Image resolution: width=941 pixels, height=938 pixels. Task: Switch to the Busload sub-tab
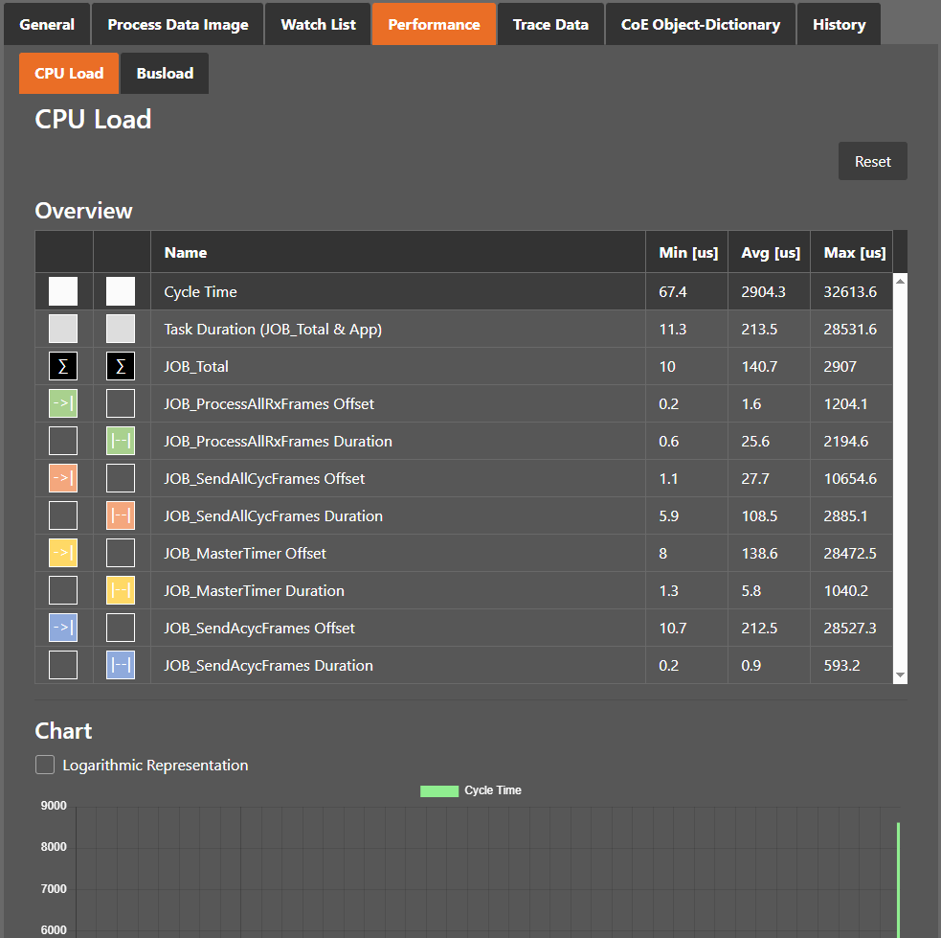tap(165, 73)
